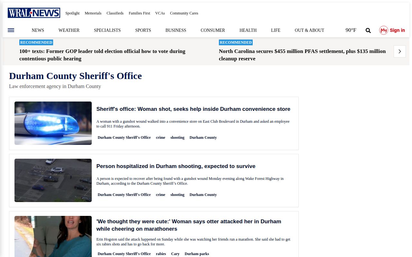Select the shooting tag on hospitalized story
This screenshot has width=412, height=257.
click(x=177, y=195)
